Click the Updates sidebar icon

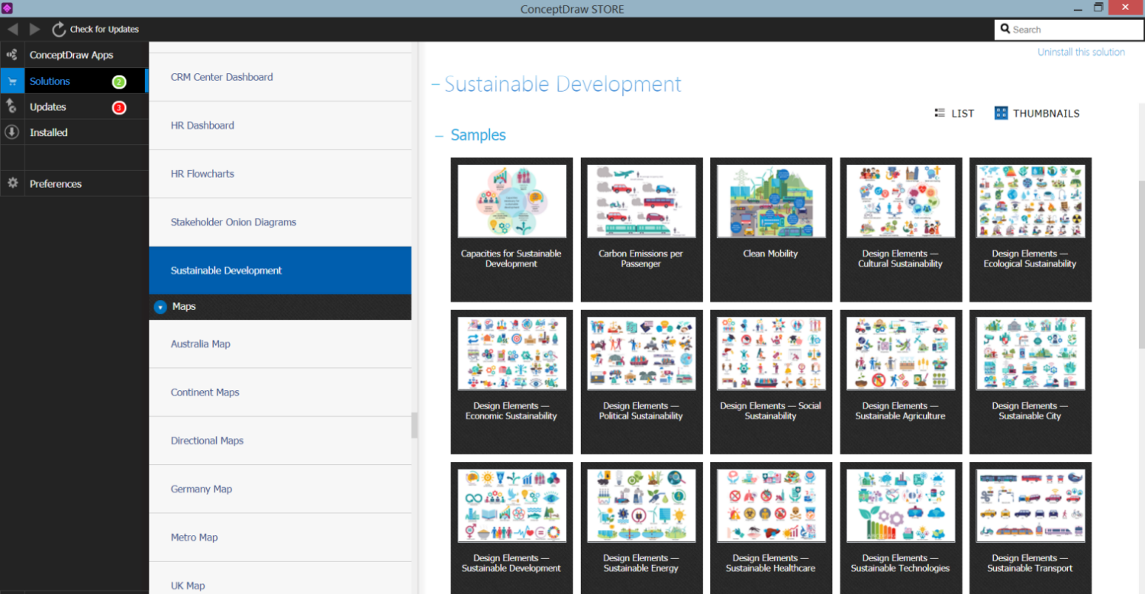pyautogui.click(x=11, y=107)
